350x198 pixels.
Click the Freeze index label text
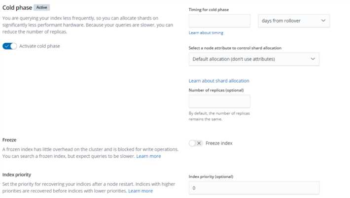[x=219, y=143]
